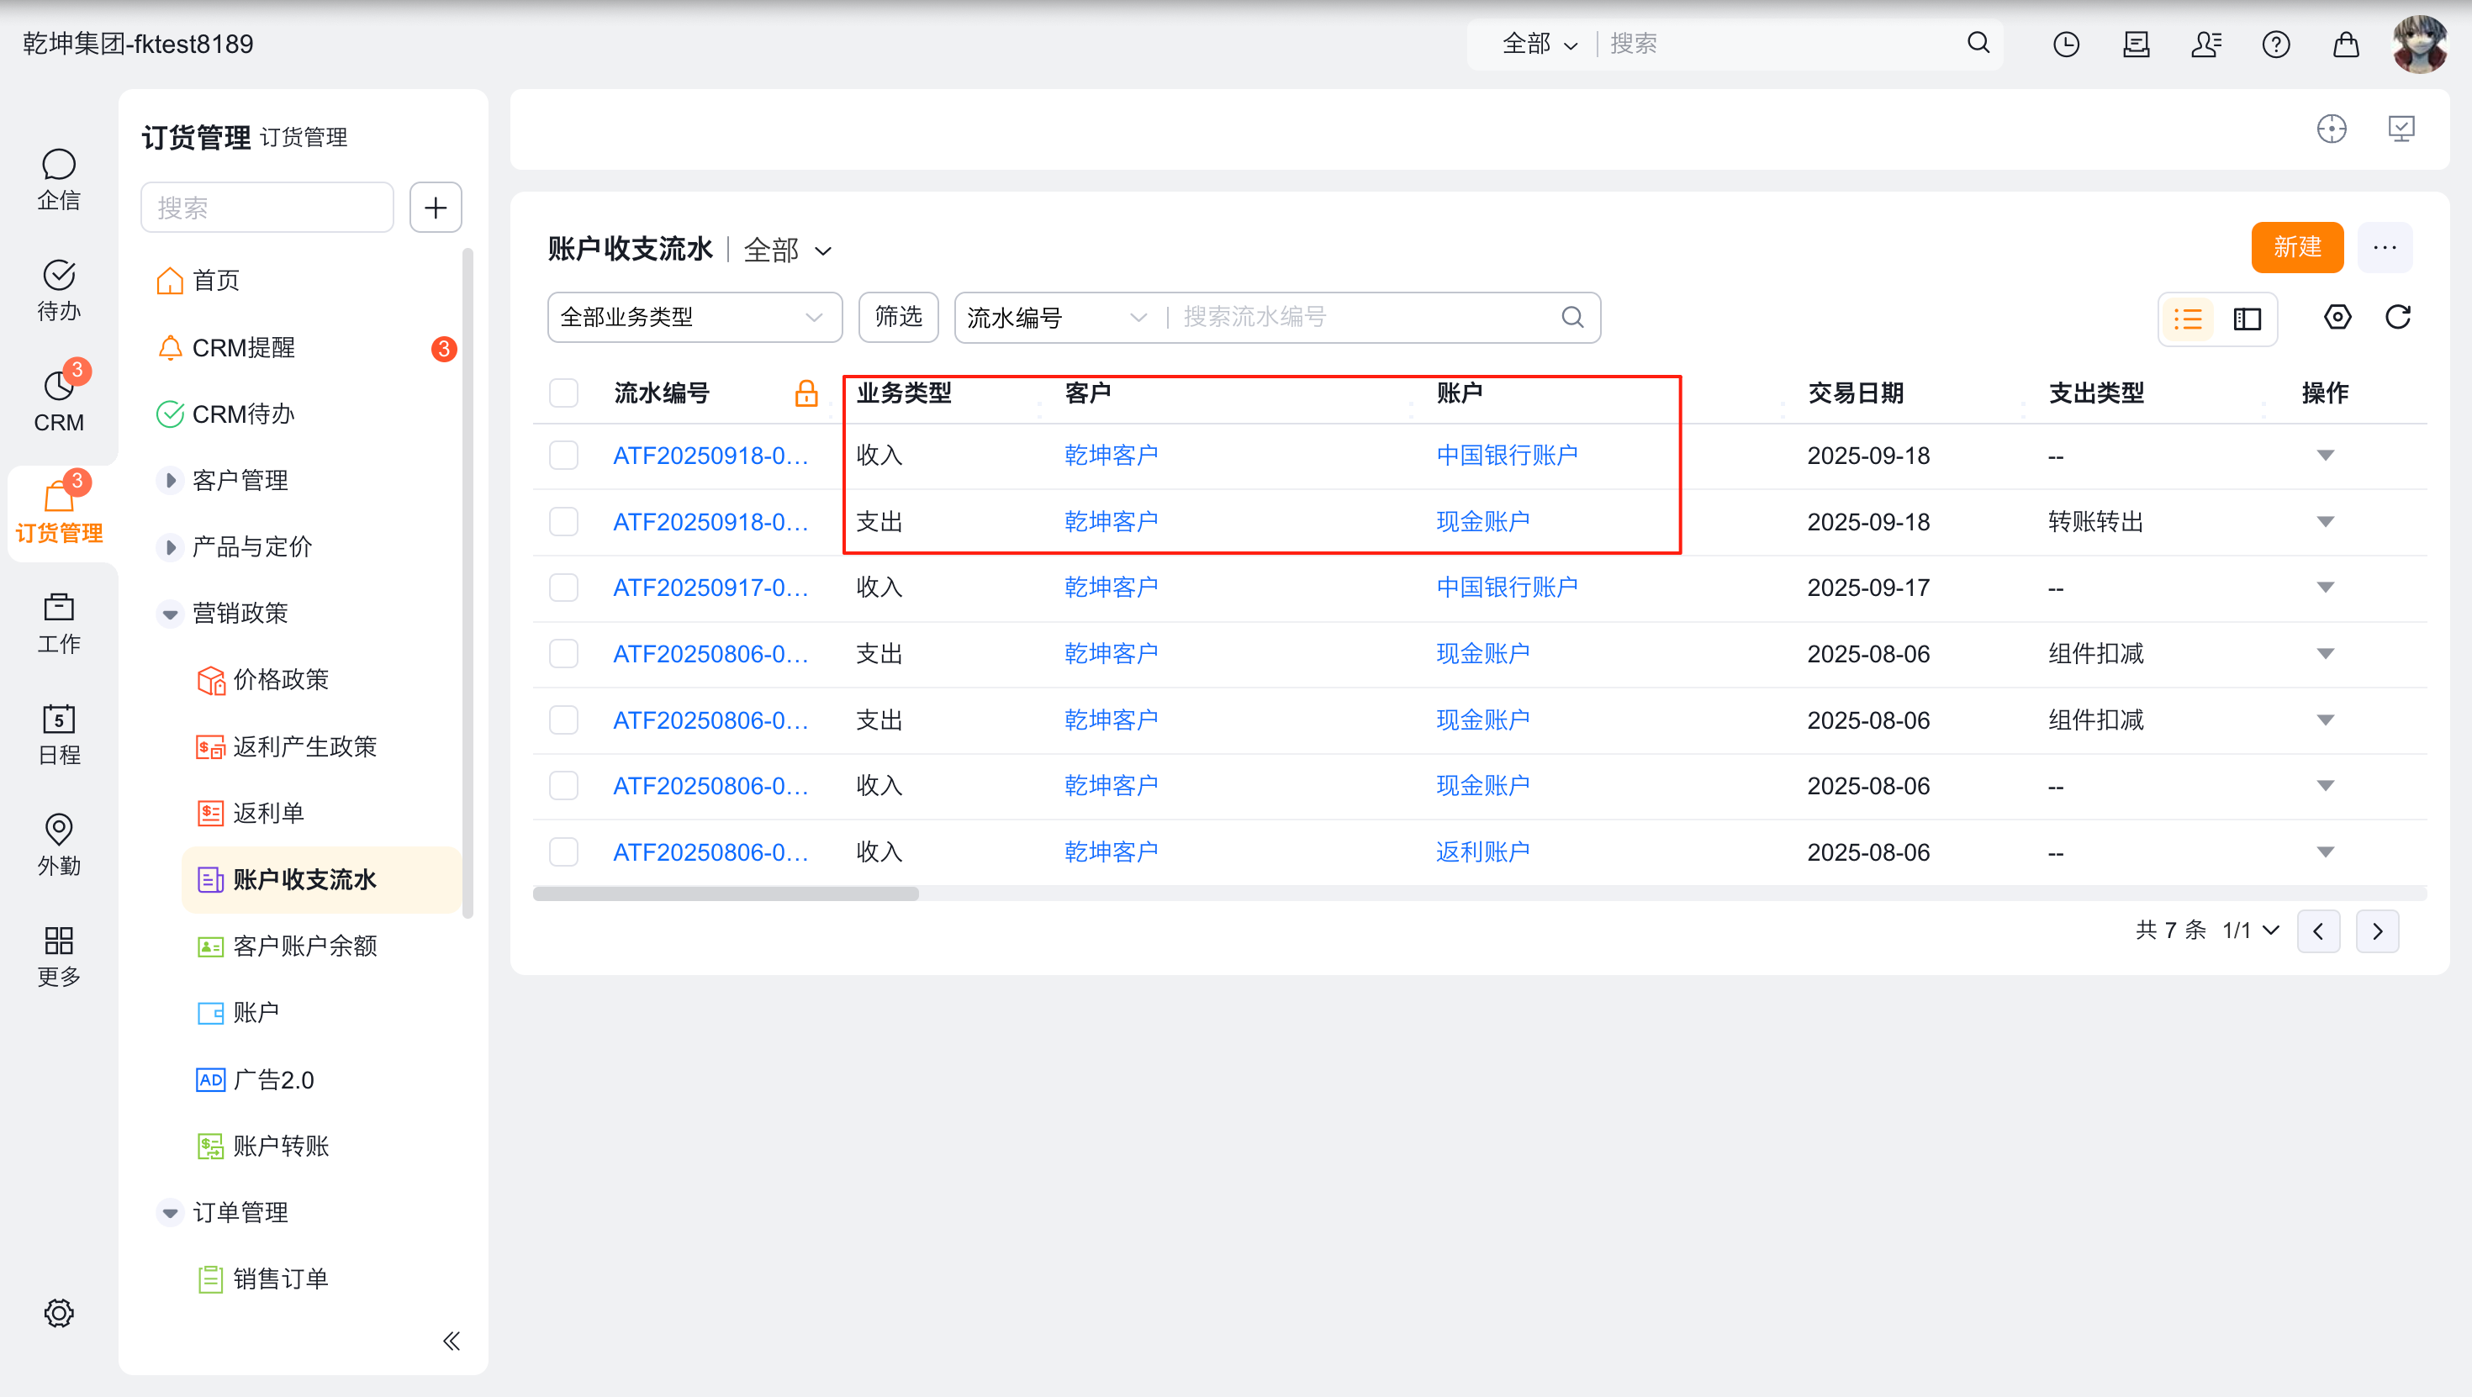
Task: Collapse sidebar with double chevron icon
Action: pyautogui.click(x=451, y=1341)
